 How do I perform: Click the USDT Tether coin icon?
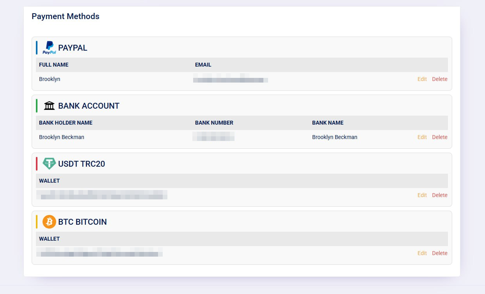49,164
